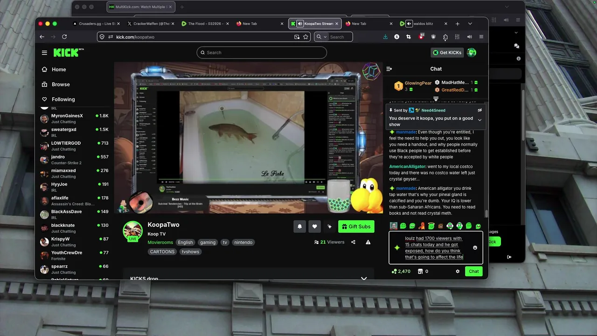This screenshot has height=336, width=597.
Task: Bookmark this page with the star icon
Action: coord(306,37)
